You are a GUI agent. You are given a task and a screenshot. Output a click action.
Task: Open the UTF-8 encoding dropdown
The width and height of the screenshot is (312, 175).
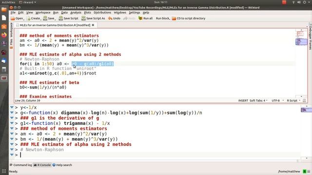[277, 101]
